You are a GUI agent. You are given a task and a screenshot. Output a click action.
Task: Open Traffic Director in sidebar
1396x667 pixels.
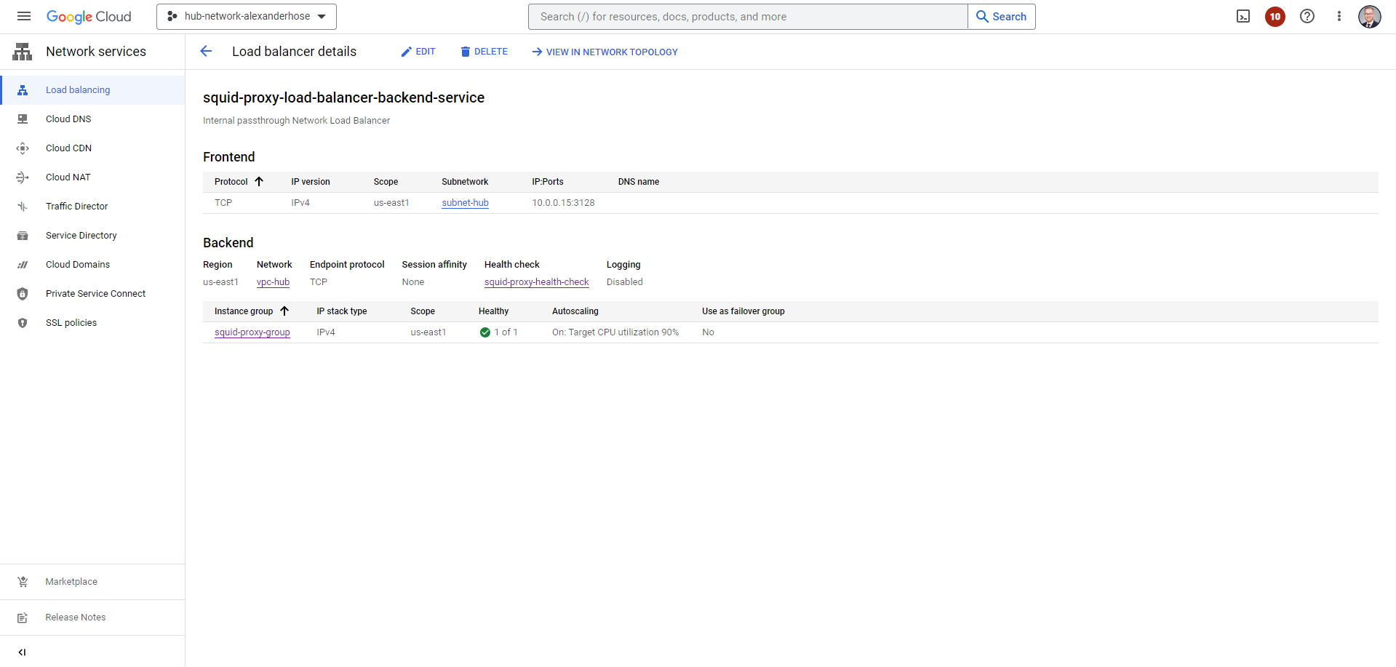click(92, 207)
